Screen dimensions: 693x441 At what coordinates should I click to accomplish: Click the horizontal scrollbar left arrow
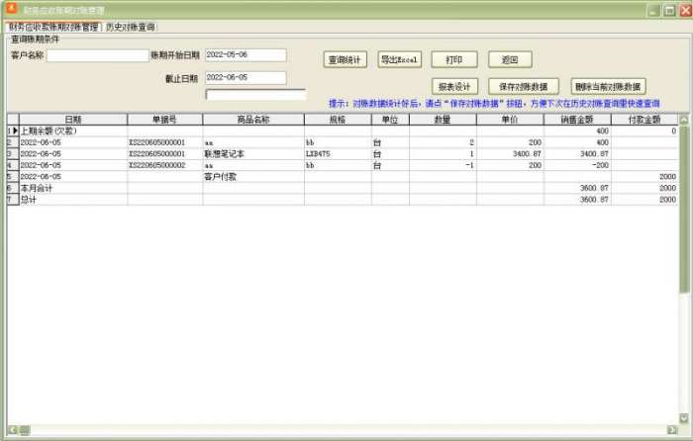(12, 430)
